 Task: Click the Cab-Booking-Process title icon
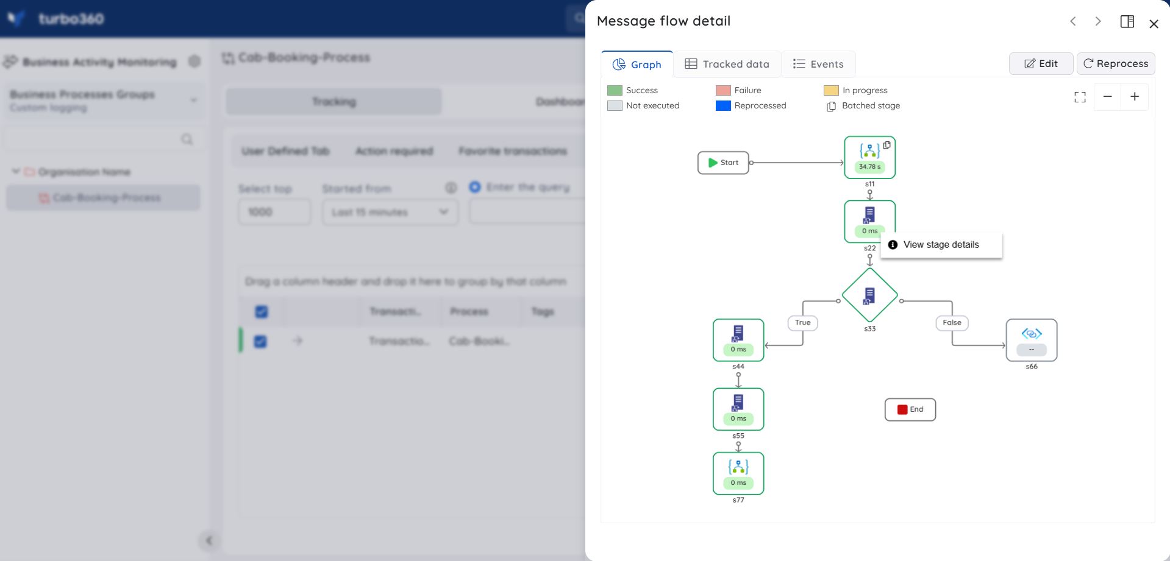pyautogui.click(x=228, y=58)
